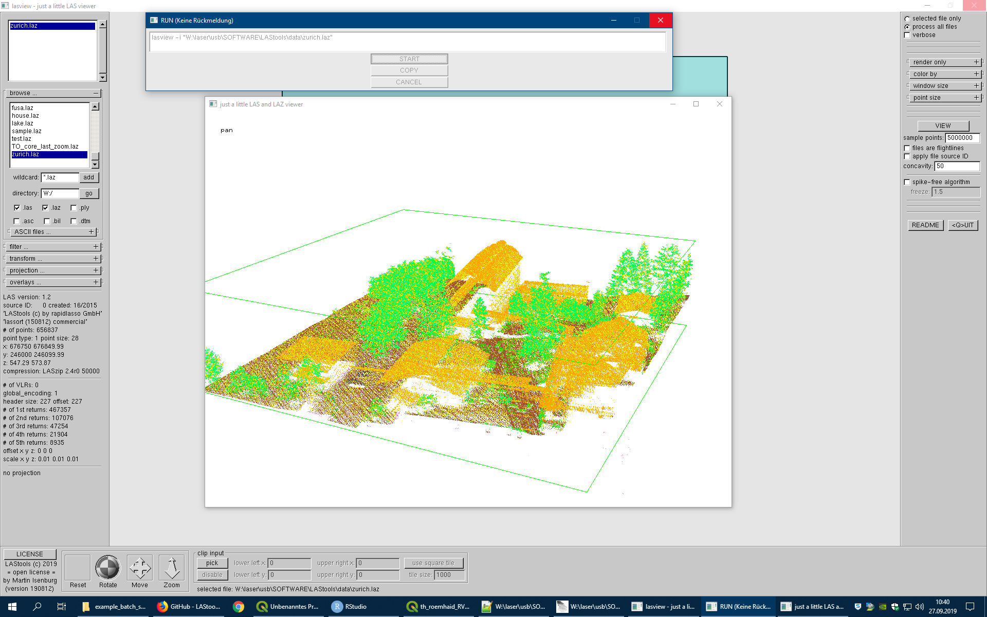The width and height of the screenshot is (987, 617).
Task: Open Chrome from the taskbar
Action: tap(239, 607)
